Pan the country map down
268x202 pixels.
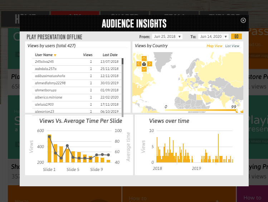144,69
